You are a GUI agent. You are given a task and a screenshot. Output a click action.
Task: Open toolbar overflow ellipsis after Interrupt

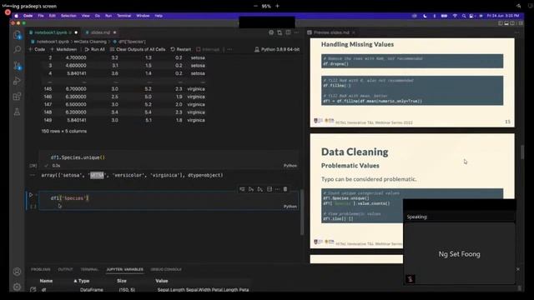(230, 49)
